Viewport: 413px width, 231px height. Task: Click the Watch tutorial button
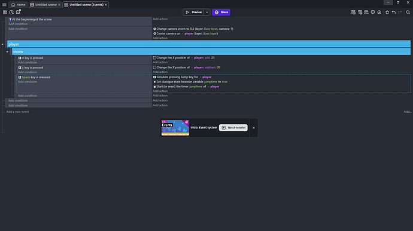click(233, 128)
